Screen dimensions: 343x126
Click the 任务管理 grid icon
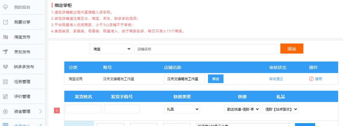5,82
